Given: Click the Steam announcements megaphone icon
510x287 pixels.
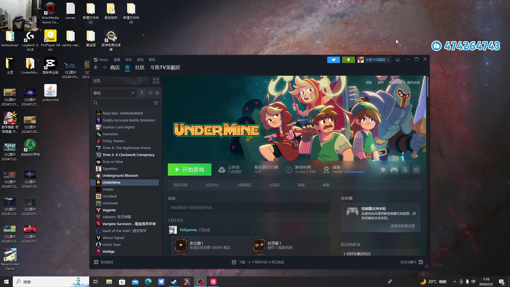Looking at the screenshot, I should [x=333, y=60].
